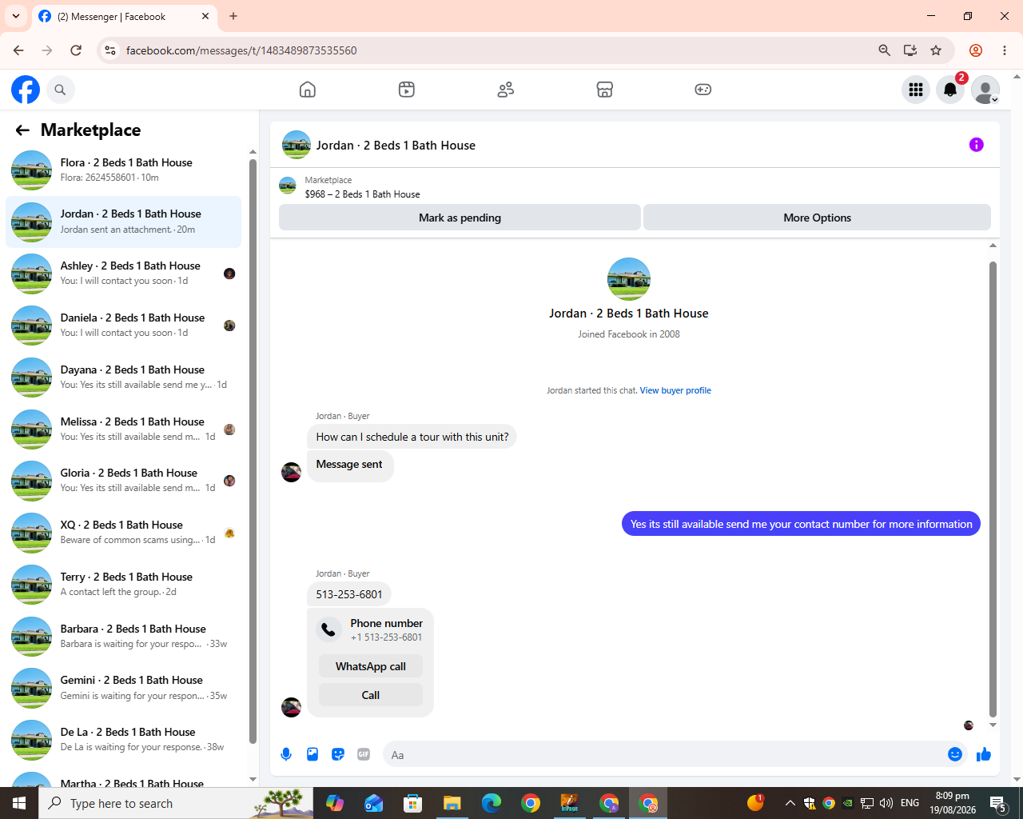
Task: Open the account profile menu
Action: point(985,90)
